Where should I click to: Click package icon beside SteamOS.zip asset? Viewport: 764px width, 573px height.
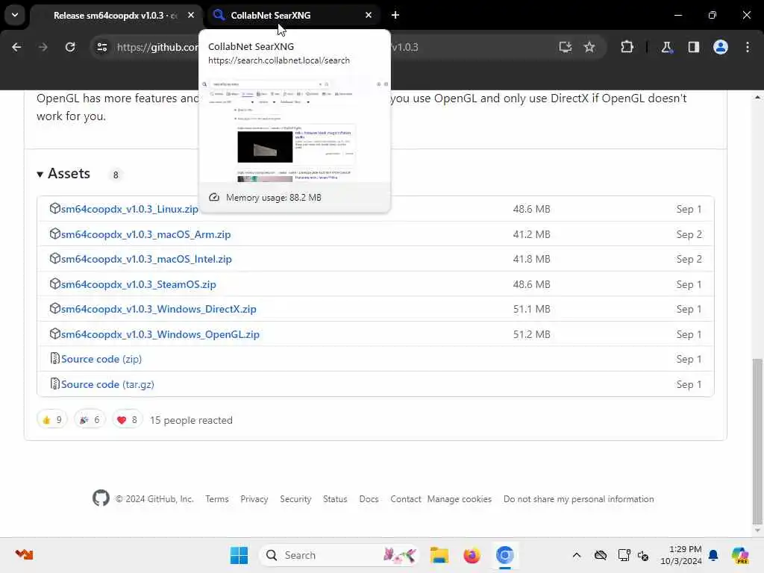[x=54, y=284]
